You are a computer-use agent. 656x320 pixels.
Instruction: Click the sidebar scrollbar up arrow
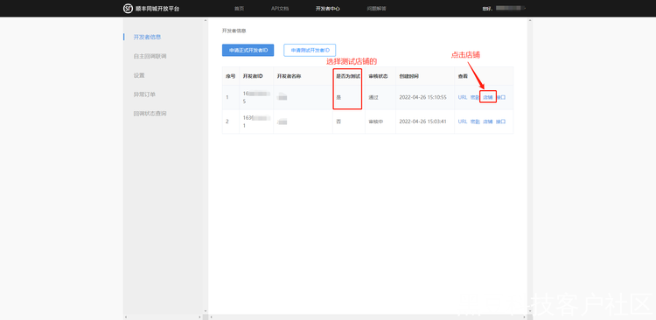click(x=205, y=20)
